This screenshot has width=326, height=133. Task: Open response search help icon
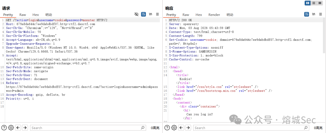pyautogui.click(x=167, y=128)
